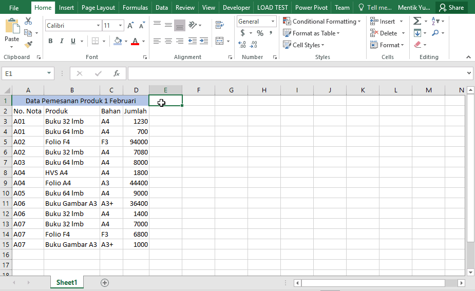Screen dimensions: 475x291
Task: Toggle Italic formatting
Action: tap(62, 41)
